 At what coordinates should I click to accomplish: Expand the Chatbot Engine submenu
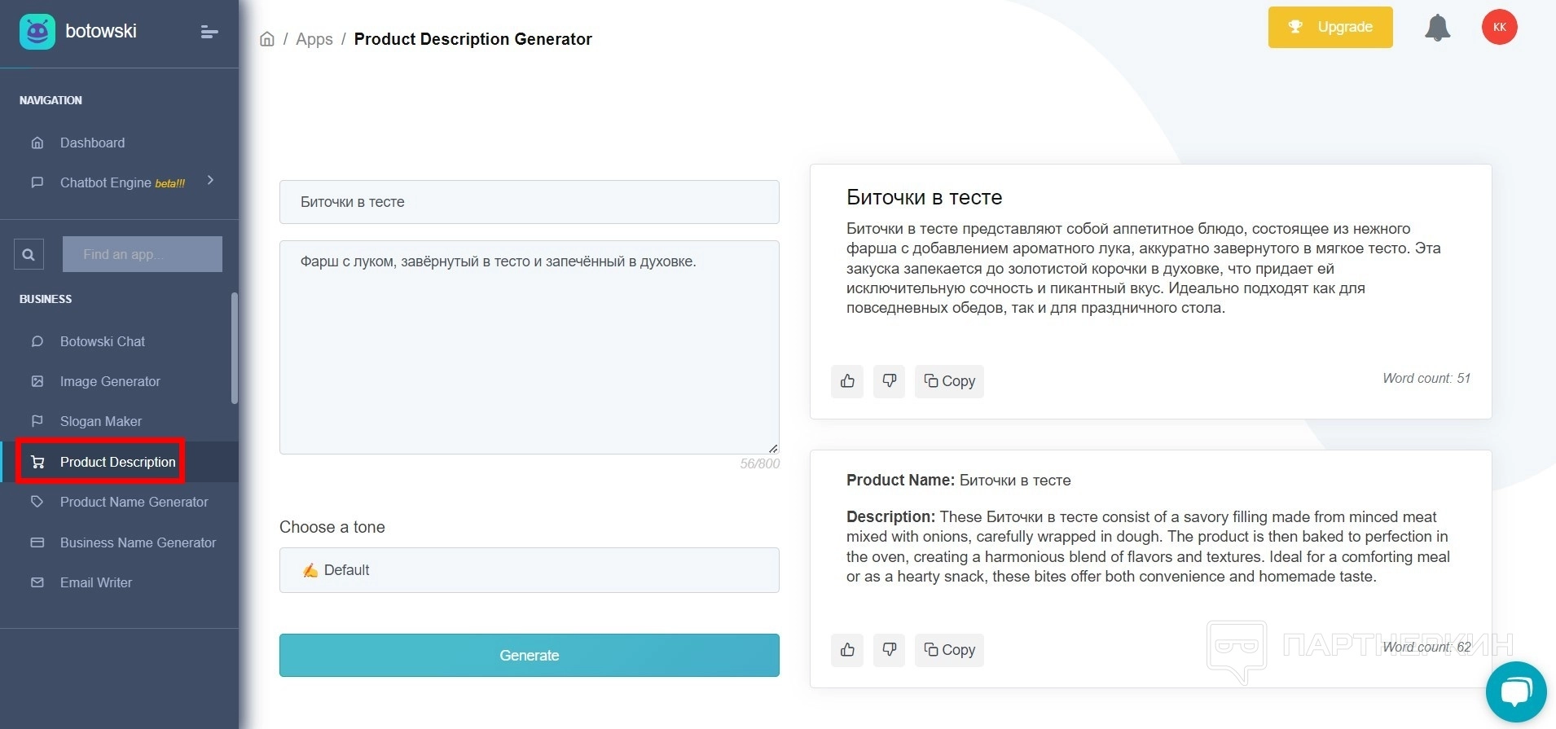pyautogui.click(x=210, y=181)
